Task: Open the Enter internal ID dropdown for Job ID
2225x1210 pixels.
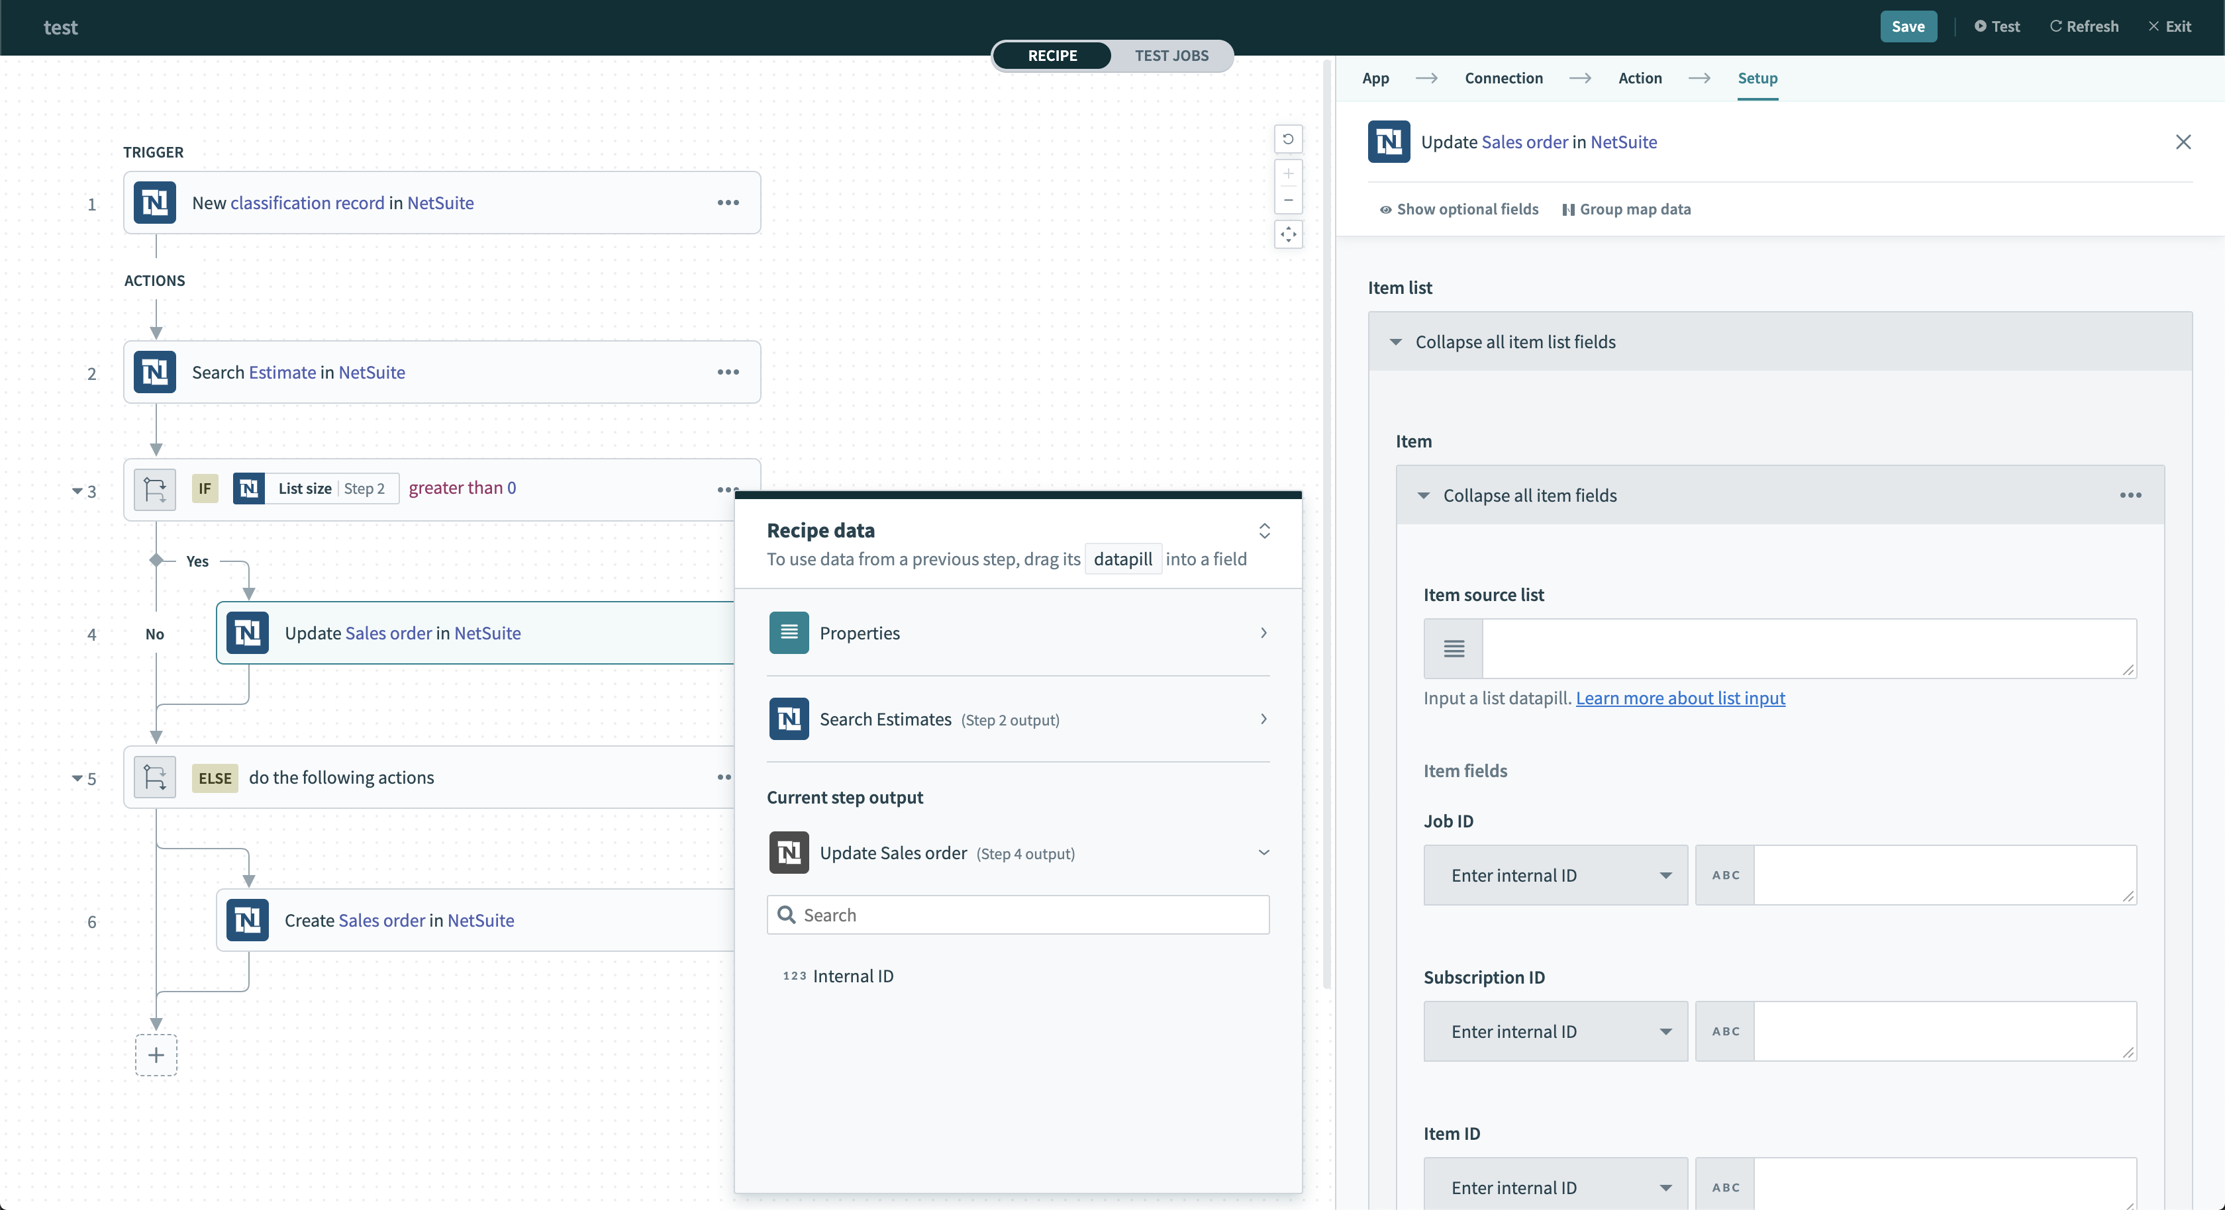Action: click(1554, 875)
